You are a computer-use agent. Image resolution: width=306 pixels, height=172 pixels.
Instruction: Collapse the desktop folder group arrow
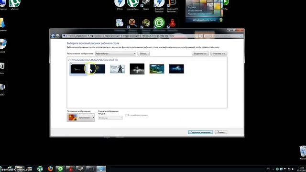click(69, 60)
